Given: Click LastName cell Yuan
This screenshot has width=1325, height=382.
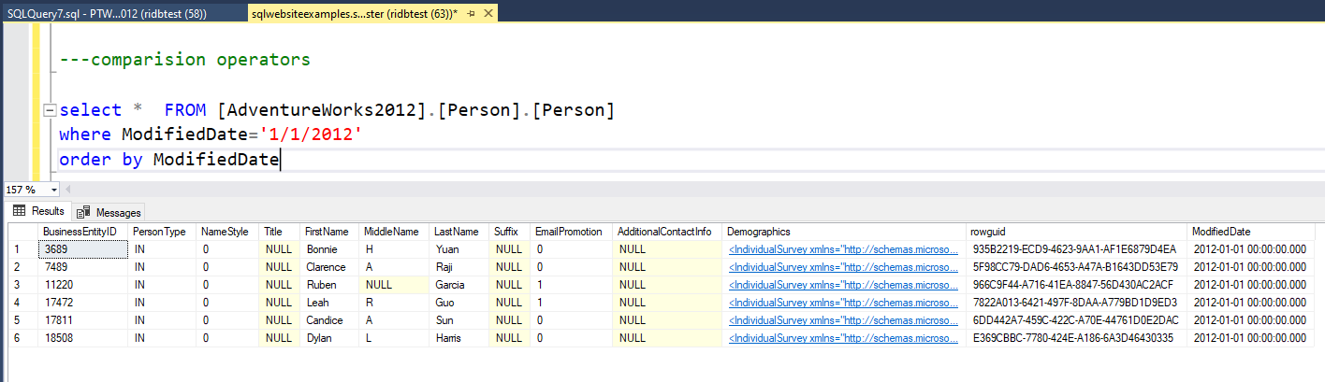Looking at the screenshot, I should (459, 249).
